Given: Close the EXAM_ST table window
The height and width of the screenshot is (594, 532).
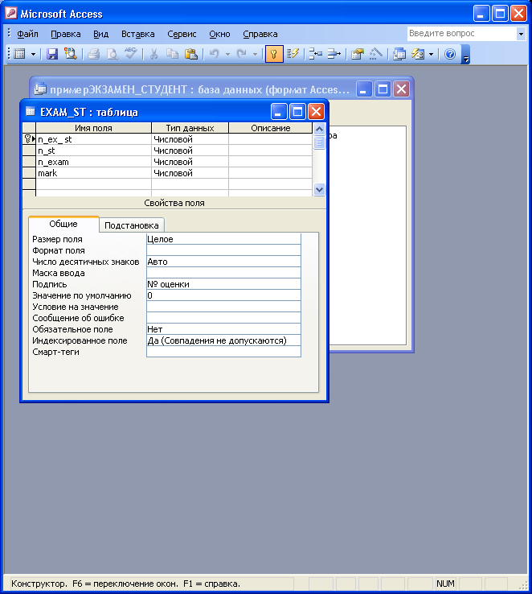Looking at the screenshot, I should tap(316, 112).
